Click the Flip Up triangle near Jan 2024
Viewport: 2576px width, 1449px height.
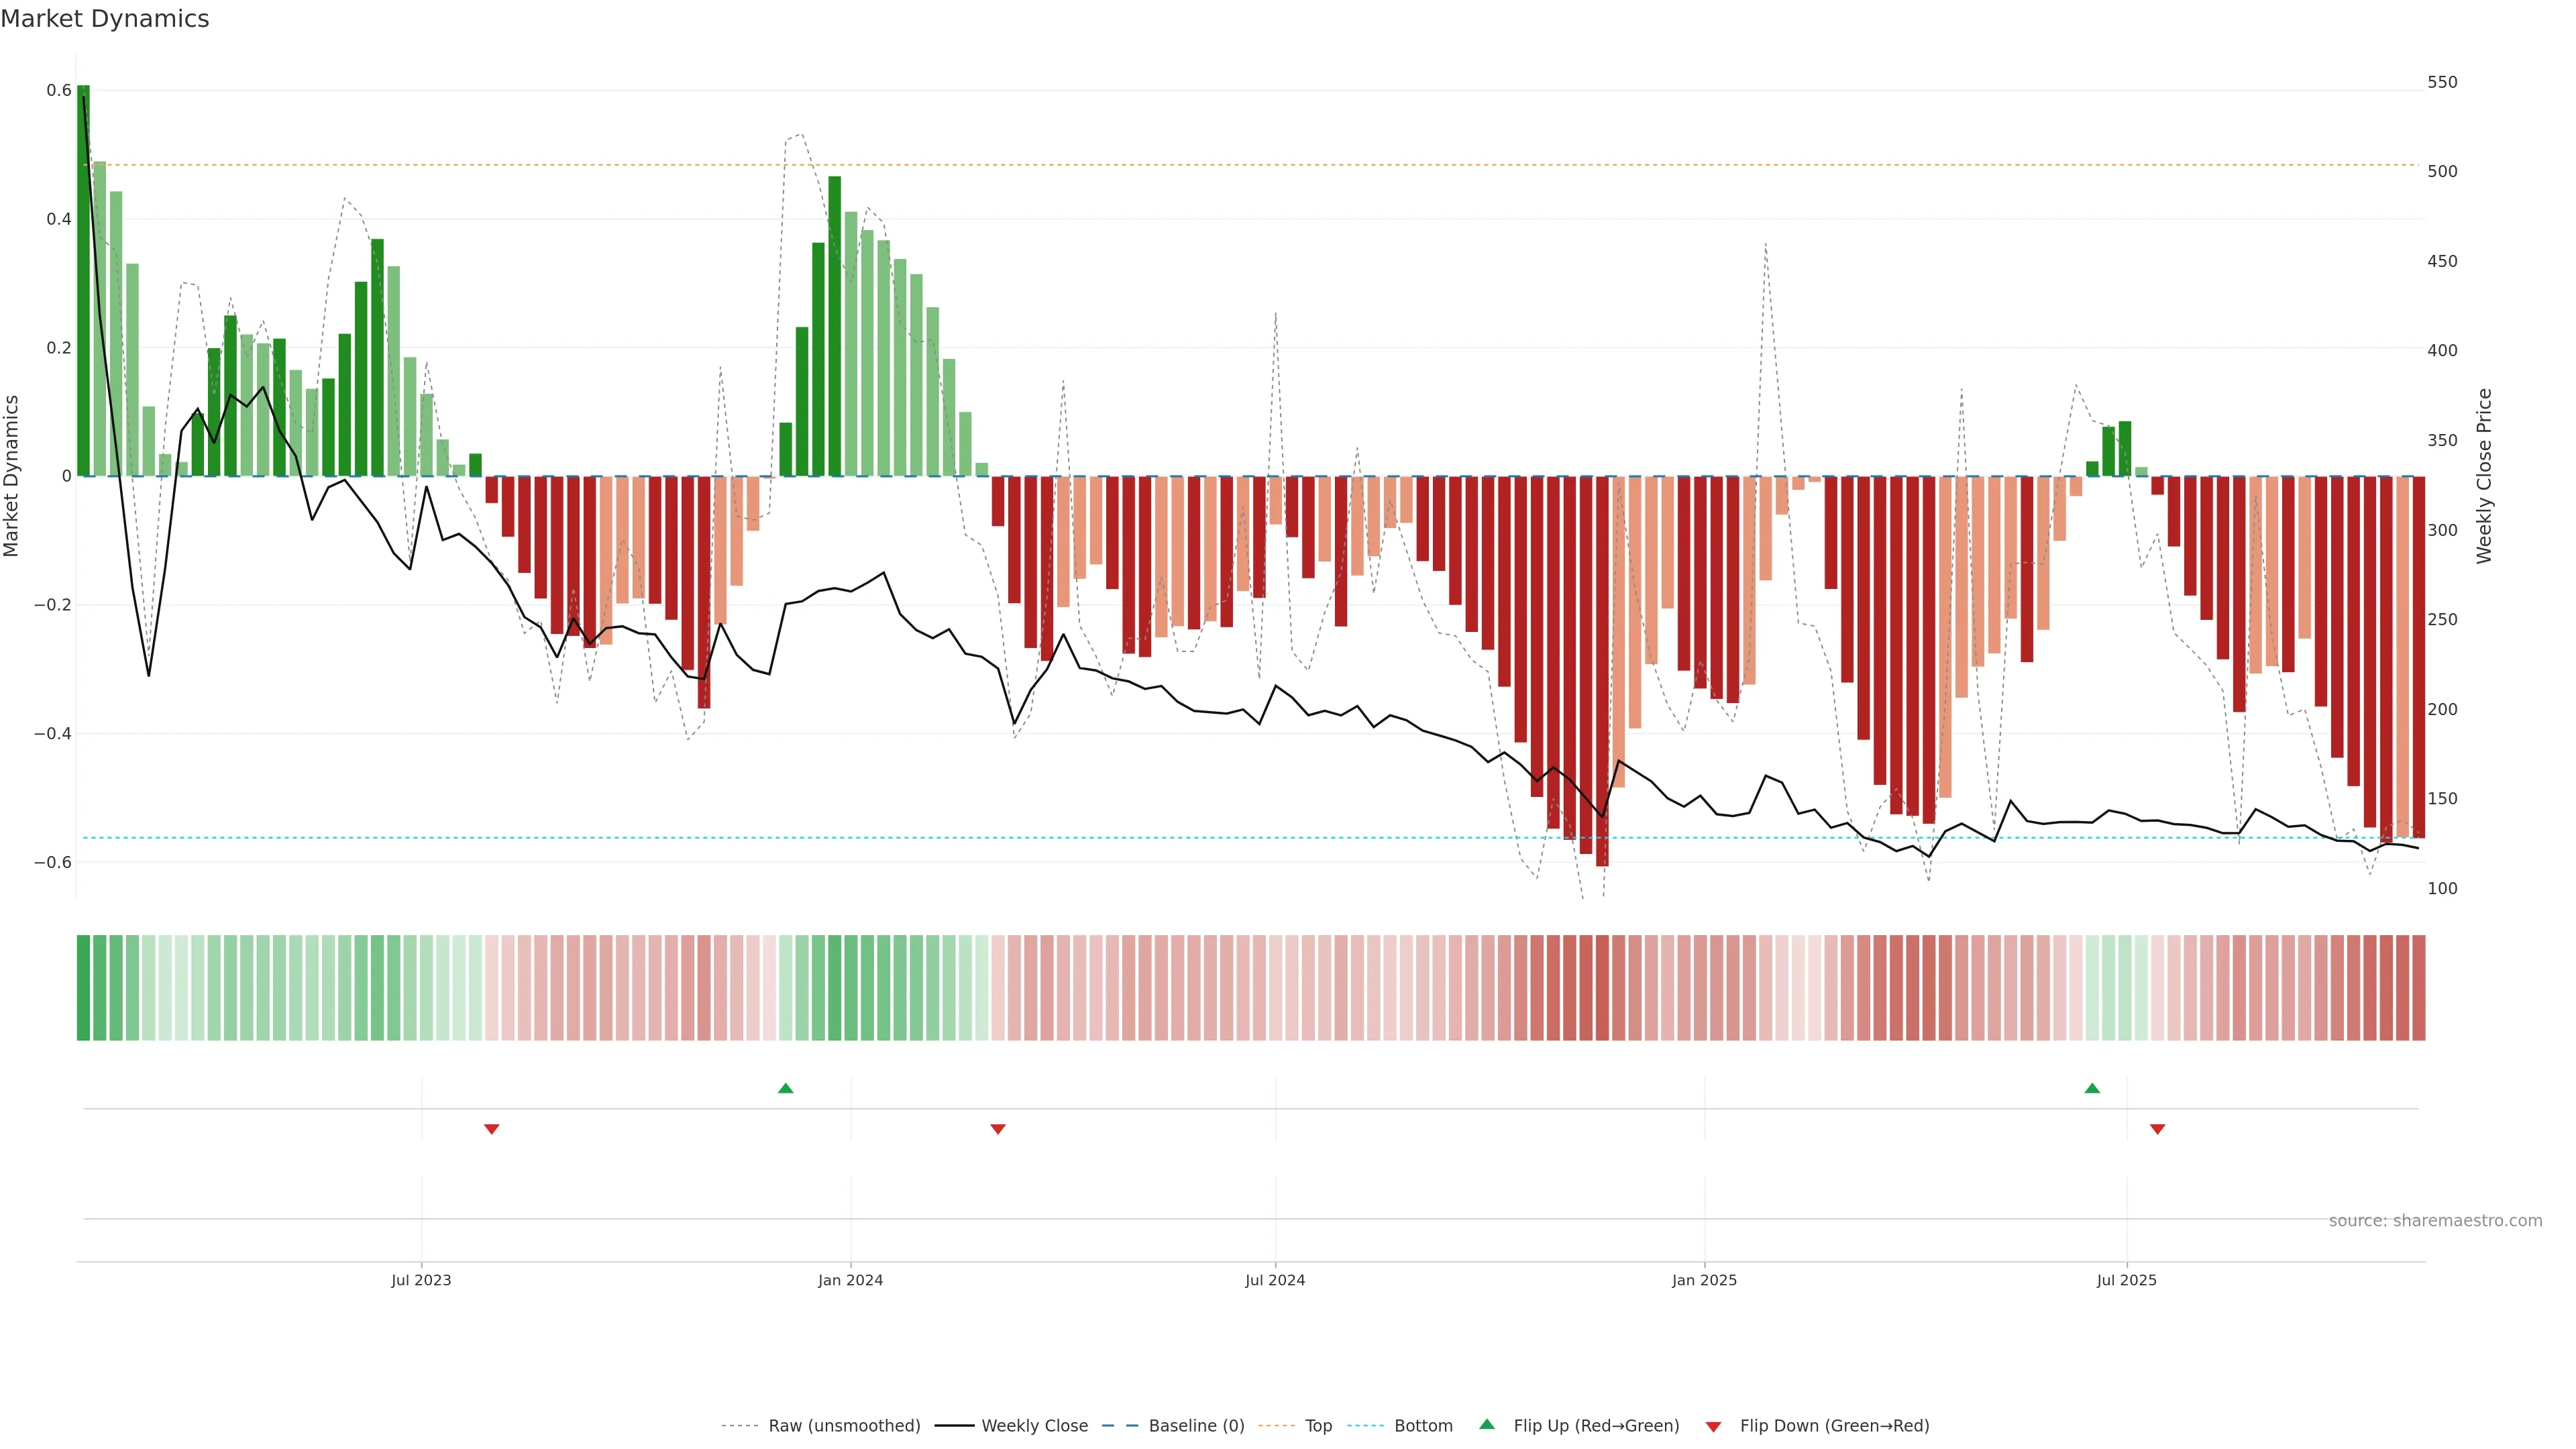pyautogui.click(x=785, y=1088)
